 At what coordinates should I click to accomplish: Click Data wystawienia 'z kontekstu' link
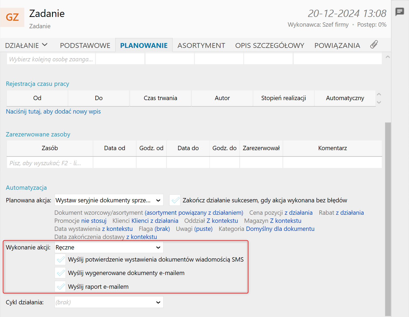point(117,229)
